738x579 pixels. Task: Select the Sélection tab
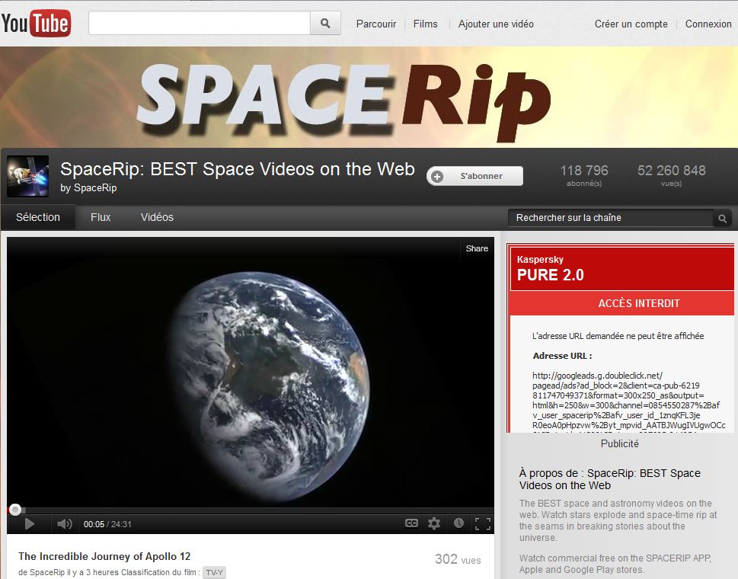click(38, 217)
